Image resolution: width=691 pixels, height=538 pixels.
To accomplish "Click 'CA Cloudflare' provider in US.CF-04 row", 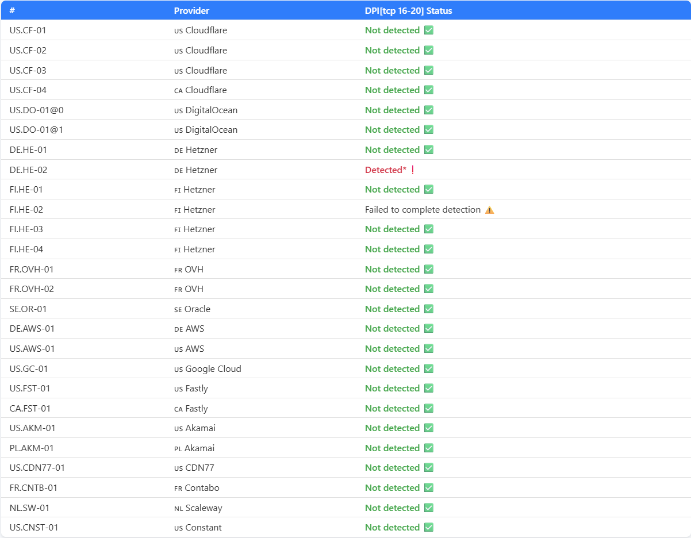I will pos(201,90).
